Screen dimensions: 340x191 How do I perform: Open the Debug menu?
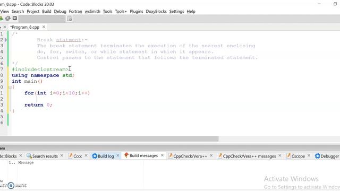tap(60, 12)
